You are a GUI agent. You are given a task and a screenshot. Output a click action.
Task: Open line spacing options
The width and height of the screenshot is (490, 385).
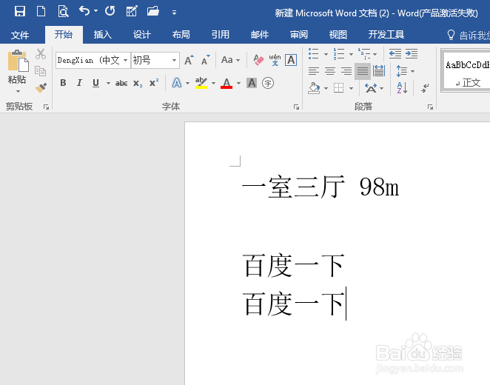pos(405,71)
